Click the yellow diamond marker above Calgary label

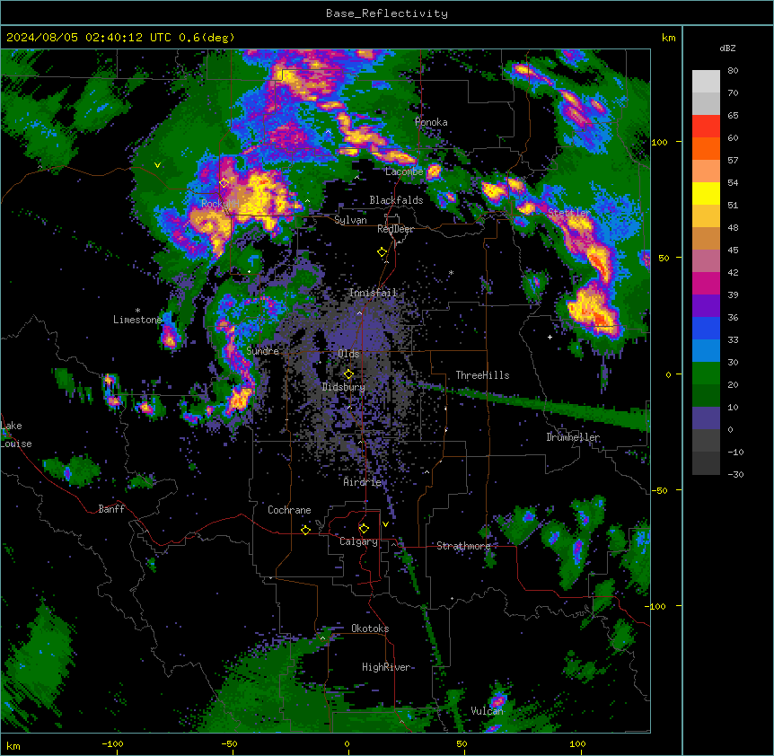pyautogui.click(x=364, y=529)
